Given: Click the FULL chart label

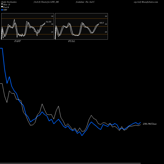Looking at the screenshot, I should [x=72, y=41].
